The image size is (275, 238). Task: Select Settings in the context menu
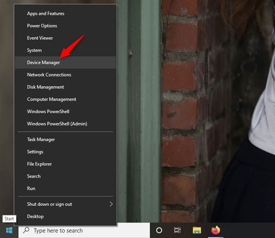point(35,152)
